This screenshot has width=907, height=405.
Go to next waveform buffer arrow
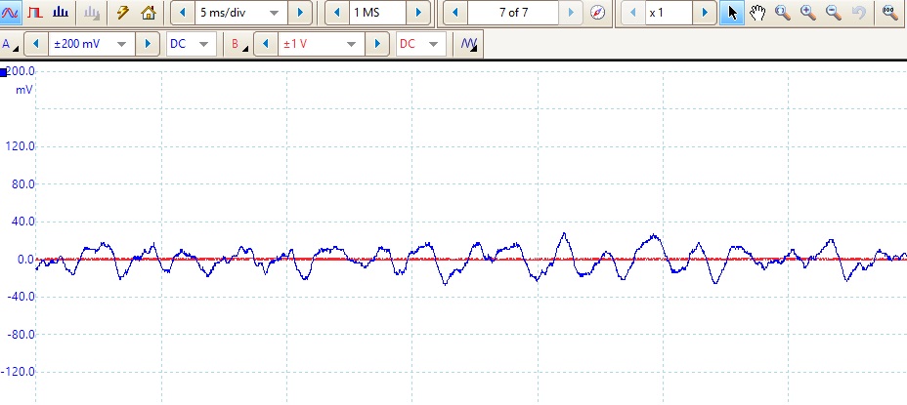coord(571,12)
